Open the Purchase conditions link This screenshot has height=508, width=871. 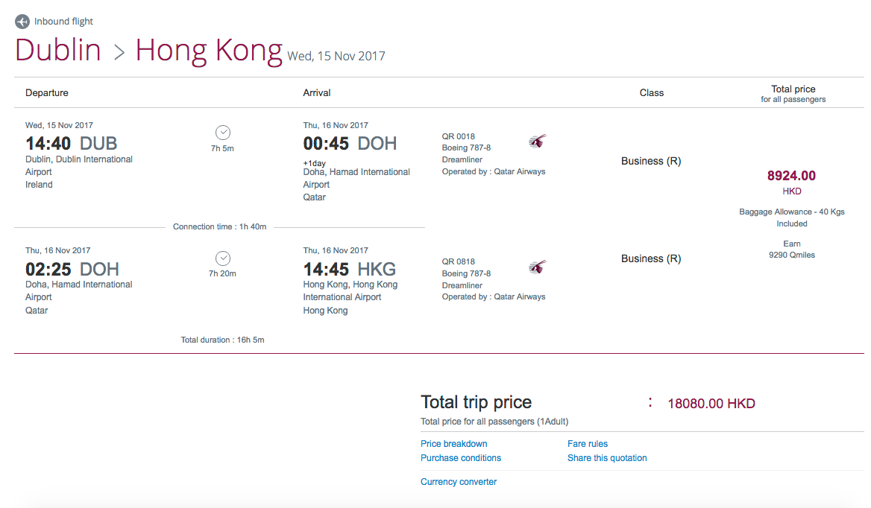tap(460, 458)
